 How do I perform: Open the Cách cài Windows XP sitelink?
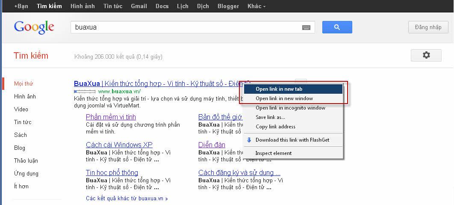pos(119,145)
